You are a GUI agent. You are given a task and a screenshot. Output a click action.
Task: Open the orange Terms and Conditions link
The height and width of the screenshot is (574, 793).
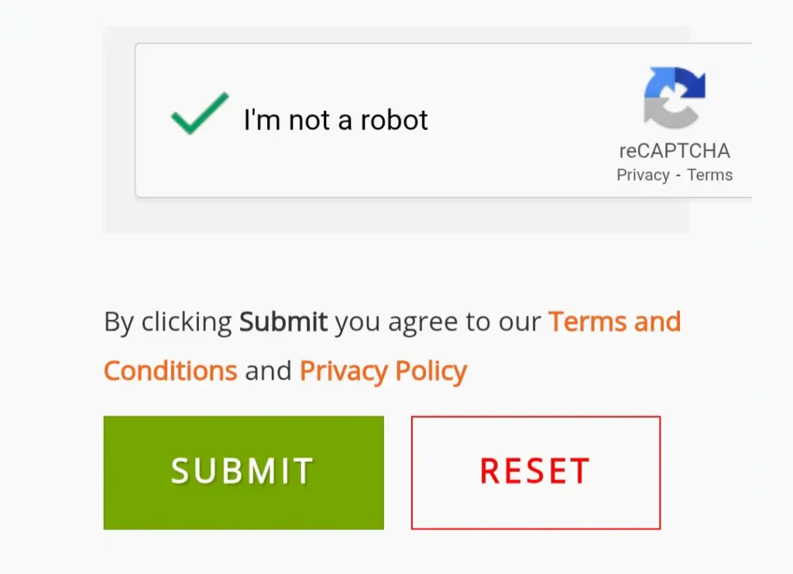(614, 321)
